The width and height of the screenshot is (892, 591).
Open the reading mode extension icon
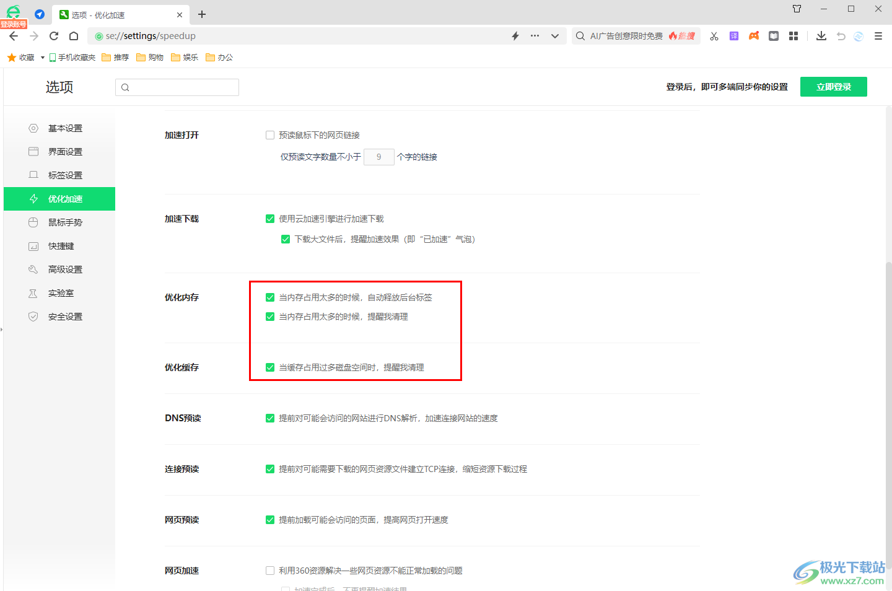774,36
